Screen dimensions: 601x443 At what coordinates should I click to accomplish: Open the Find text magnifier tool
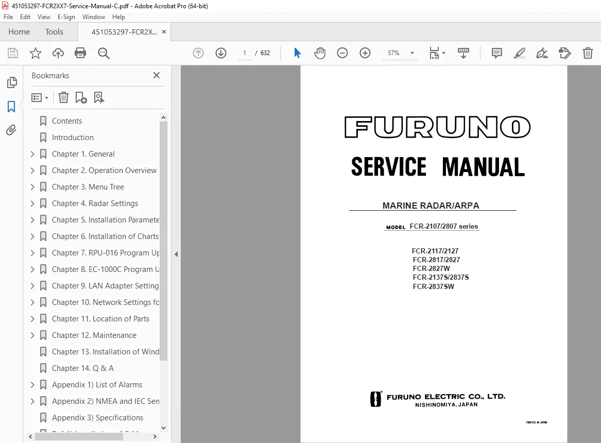(104, 53)
